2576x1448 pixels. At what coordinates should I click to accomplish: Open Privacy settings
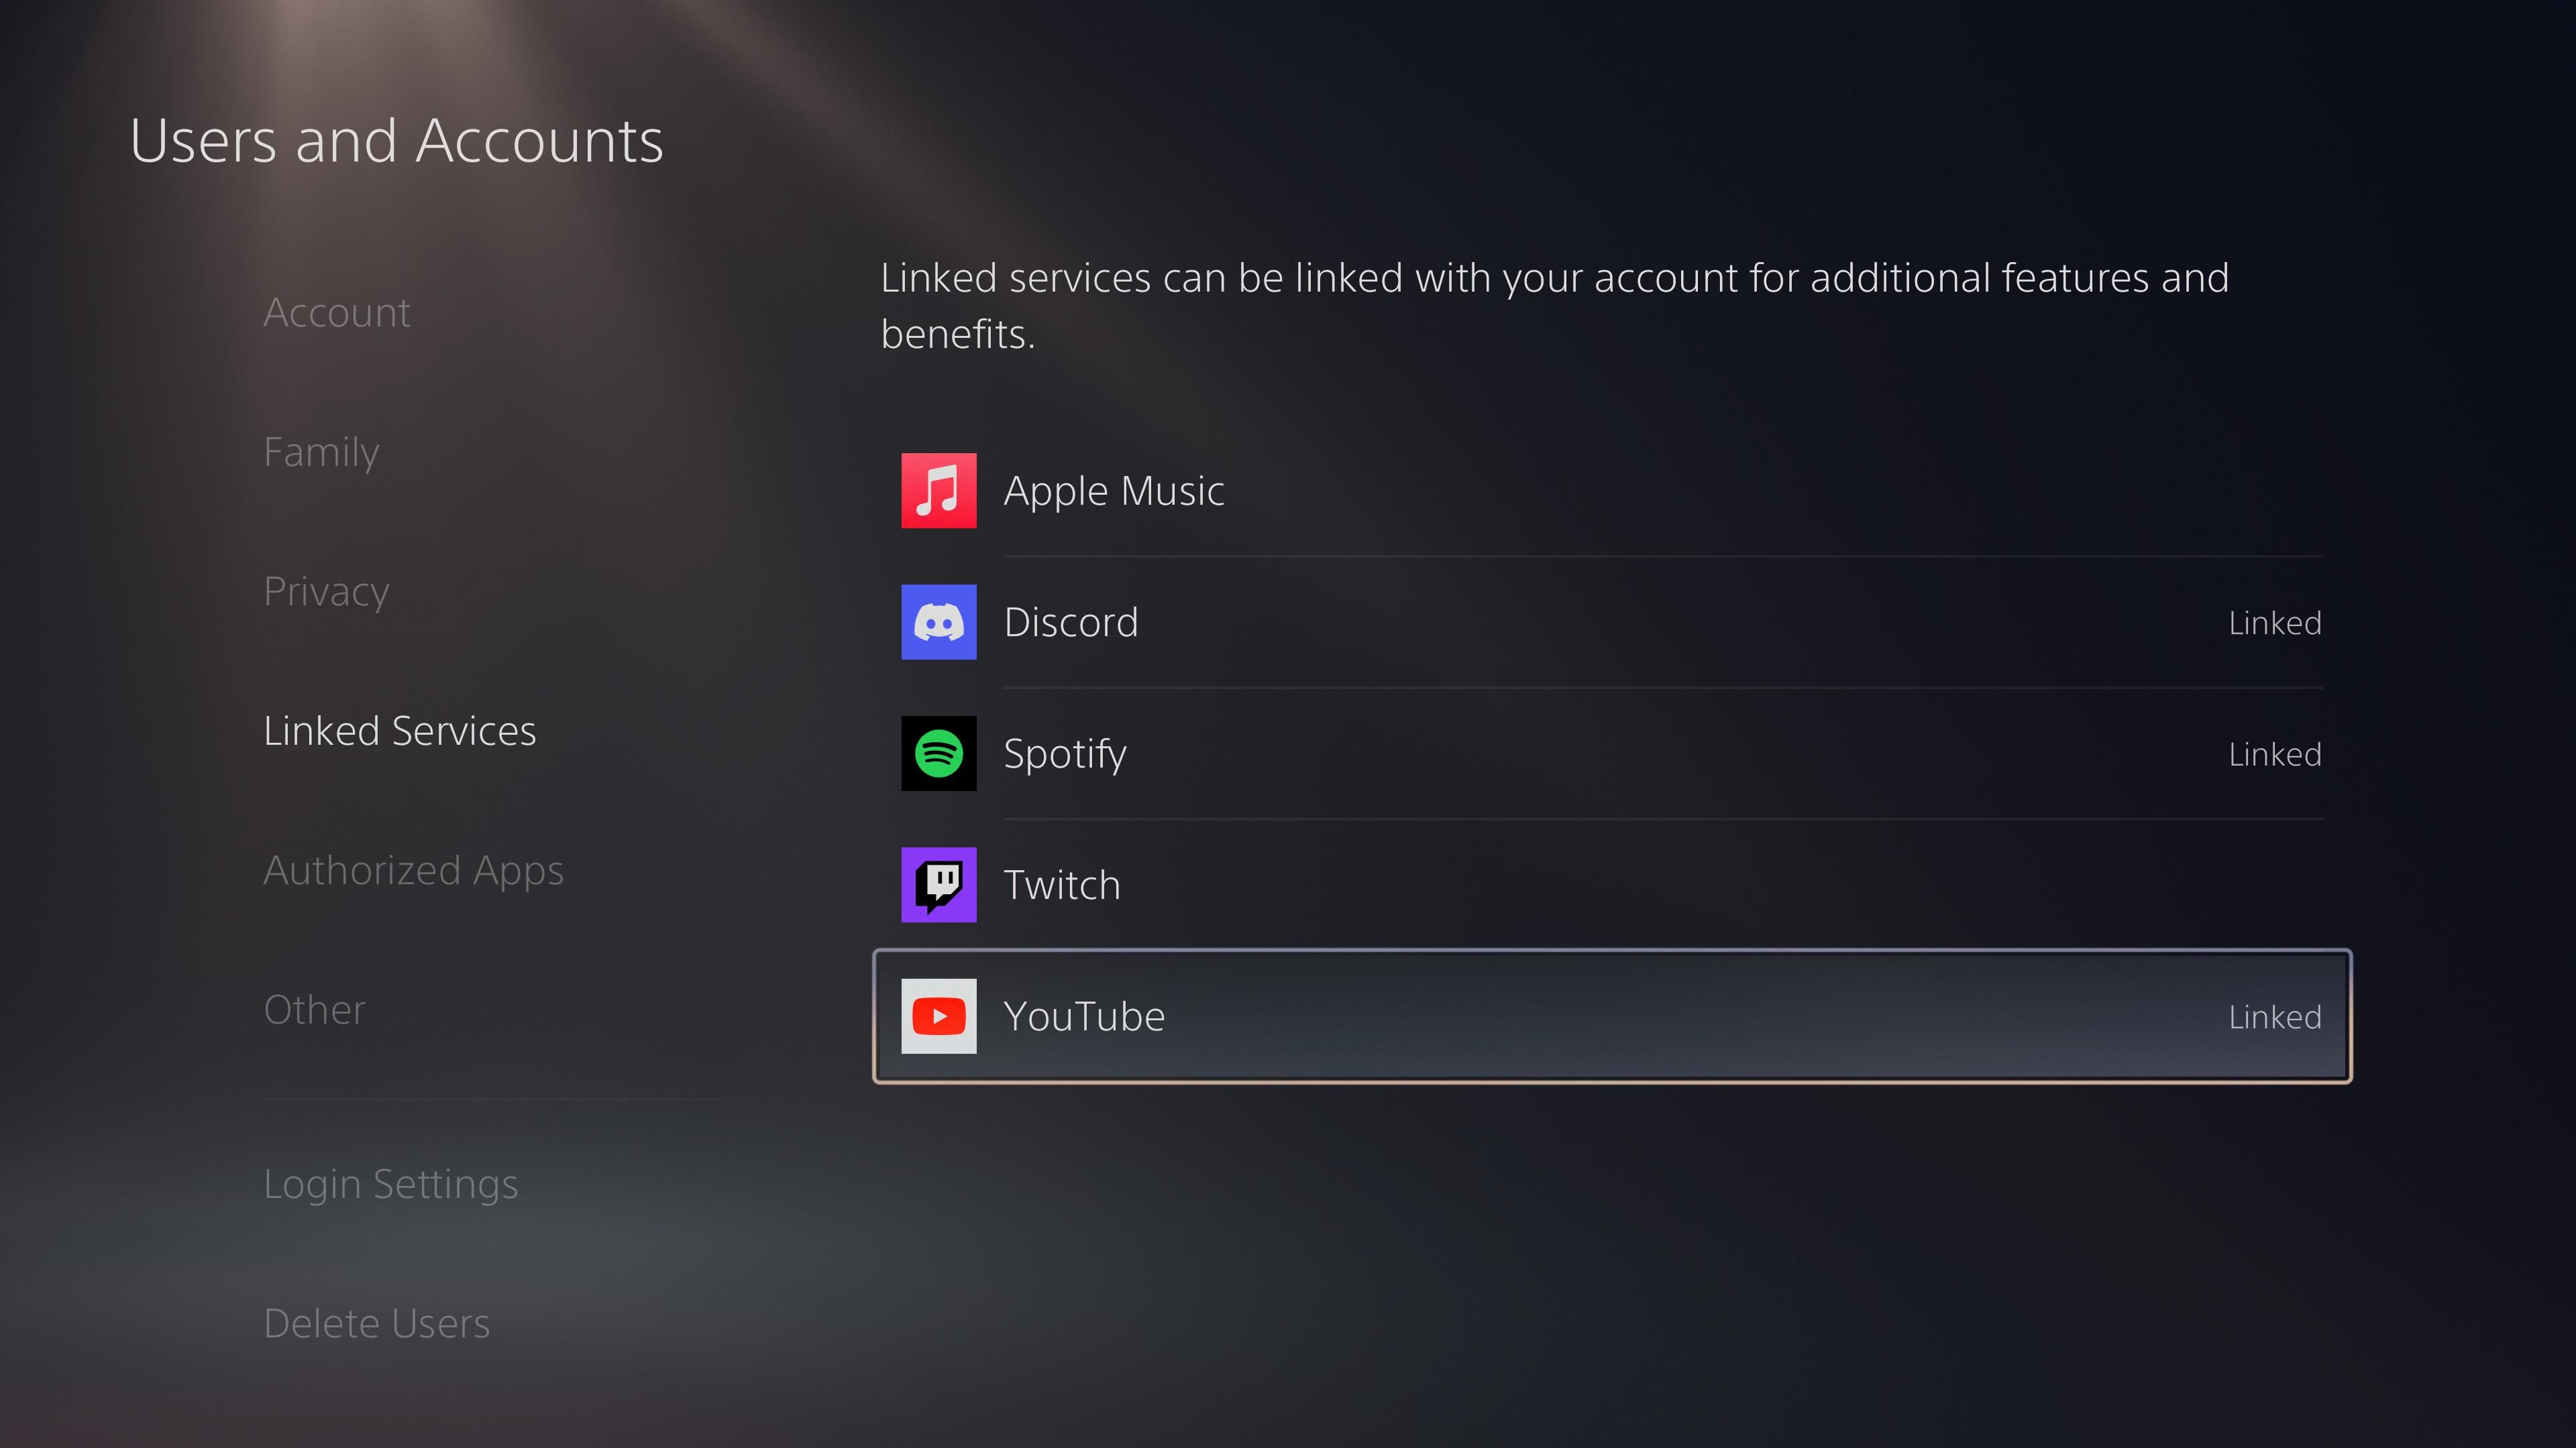point(325,589)
